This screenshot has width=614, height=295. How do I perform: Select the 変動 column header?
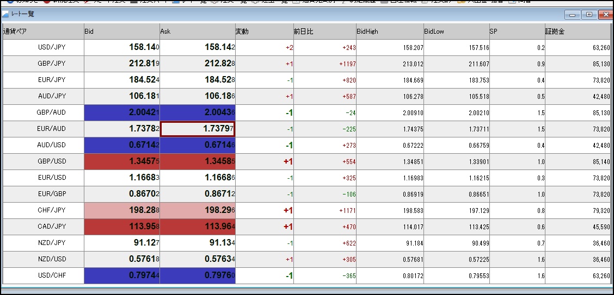264,32
